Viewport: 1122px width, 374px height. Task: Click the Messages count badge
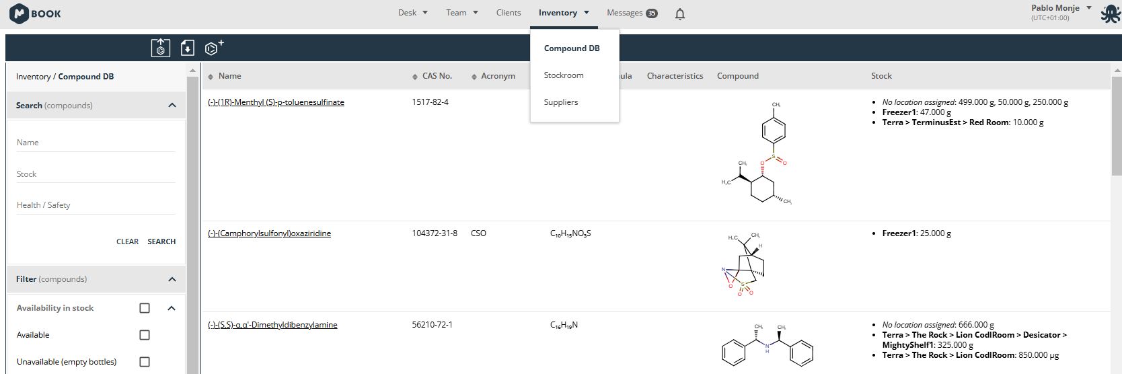pos(652,13)
